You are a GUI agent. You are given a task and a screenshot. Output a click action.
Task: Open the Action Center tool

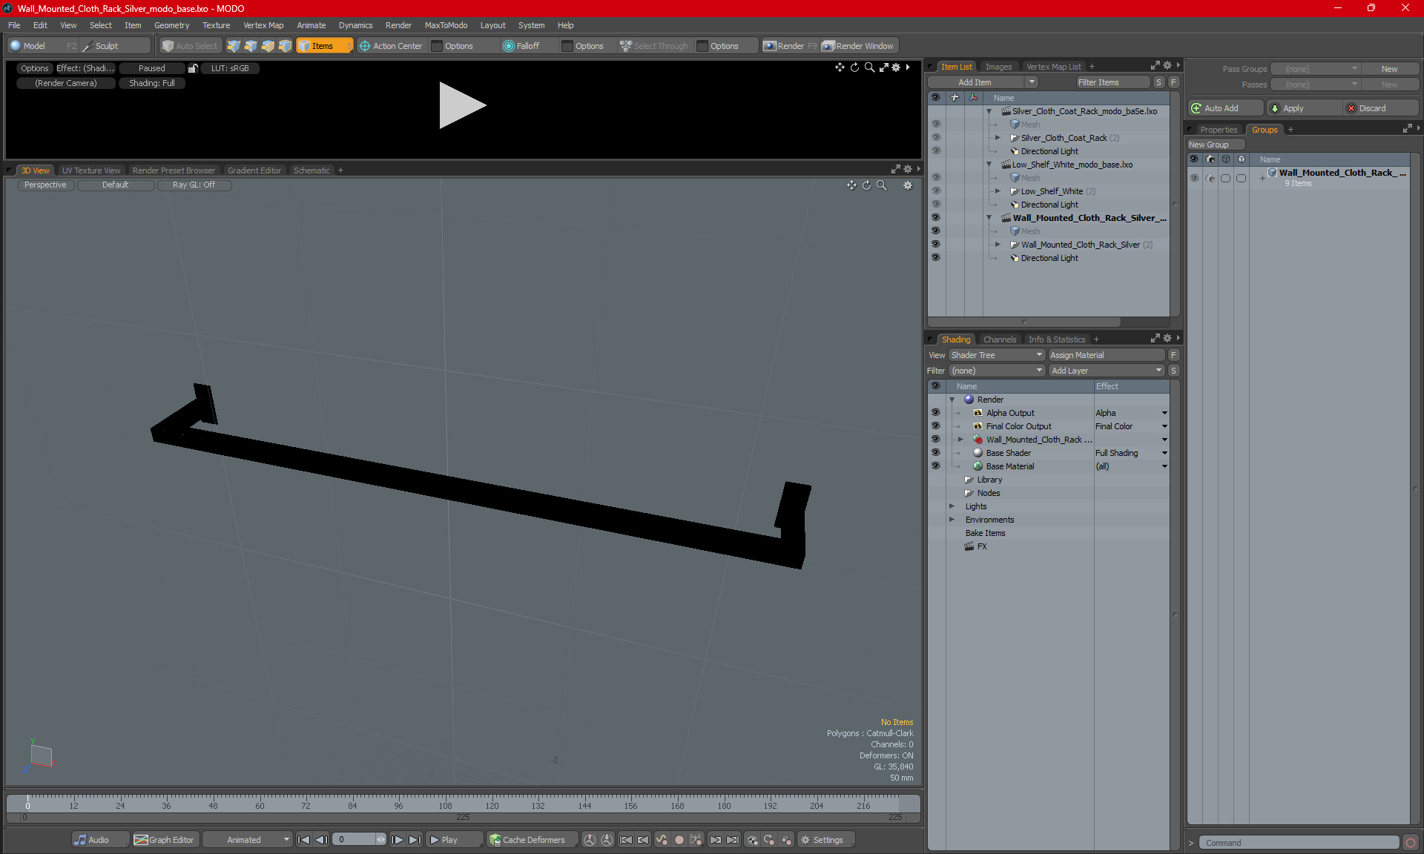tap(391, 46)
